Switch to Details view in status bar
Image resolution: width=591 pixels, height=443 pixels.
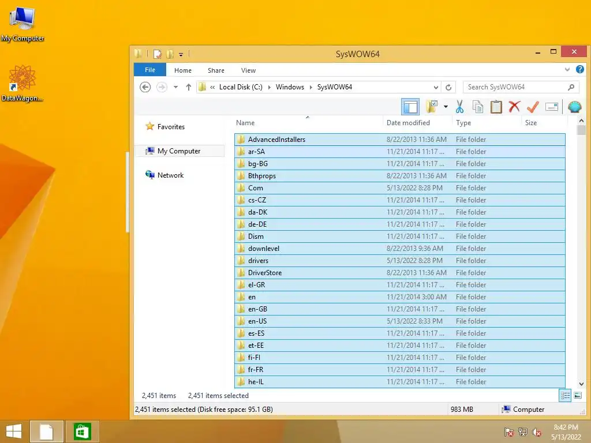coord(565,396)
